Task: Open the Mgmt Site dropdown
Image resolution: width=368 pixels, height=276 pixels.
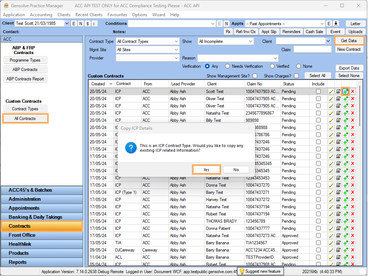Action: [x=148, y=50]
